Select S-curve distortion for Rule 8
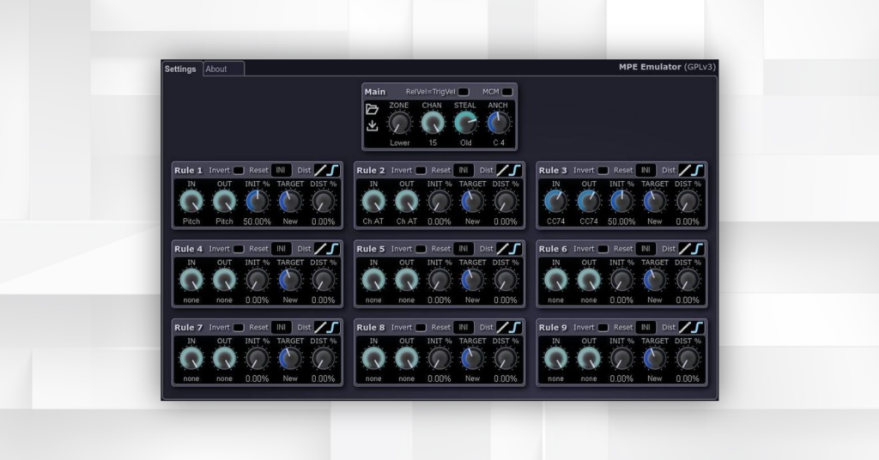The height and width of the screenshot is (460, 879). click(516, 327)
